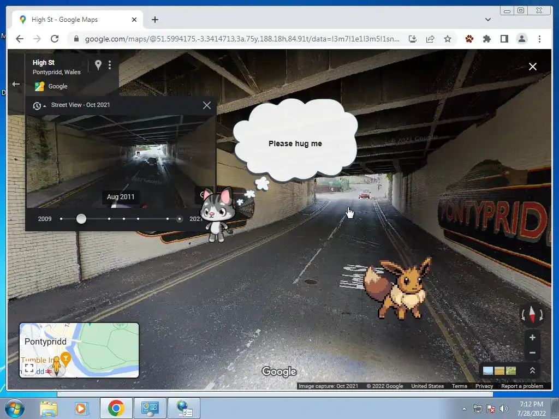
Task: Open the second imagery thumbnail
Action: [499, 370]
